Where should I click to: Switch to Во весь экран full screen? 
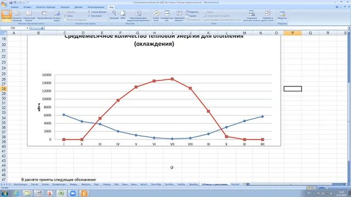click(x=57, y=16)
